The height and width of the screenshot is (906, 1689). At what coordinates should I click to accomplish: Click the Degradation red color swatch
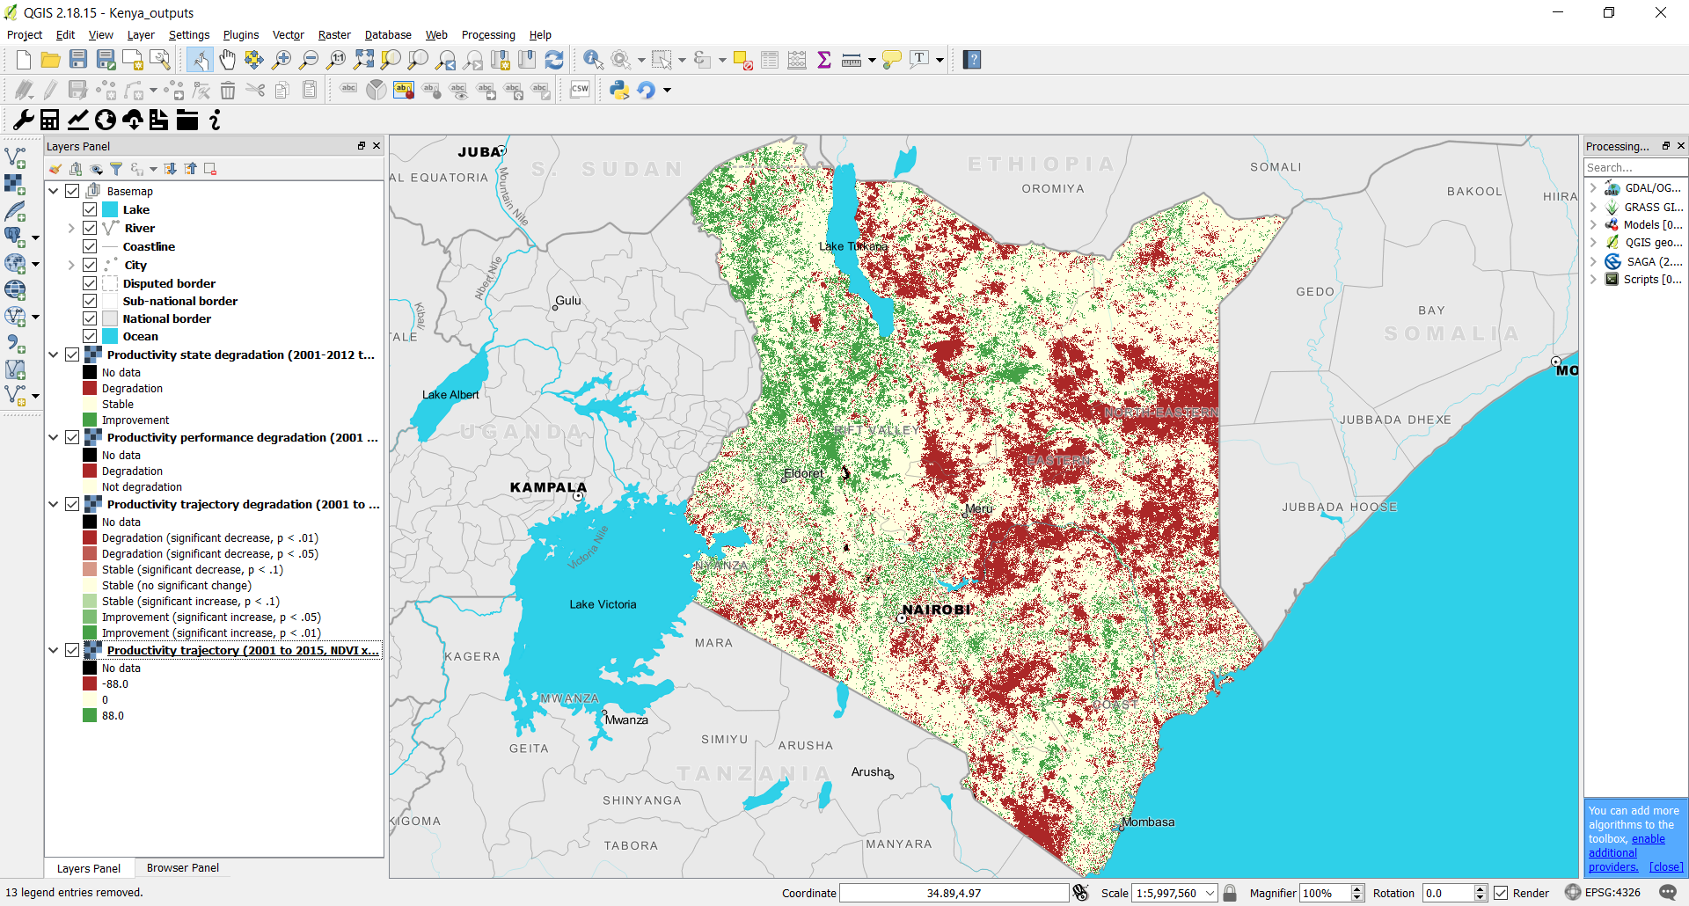point(89,388)
